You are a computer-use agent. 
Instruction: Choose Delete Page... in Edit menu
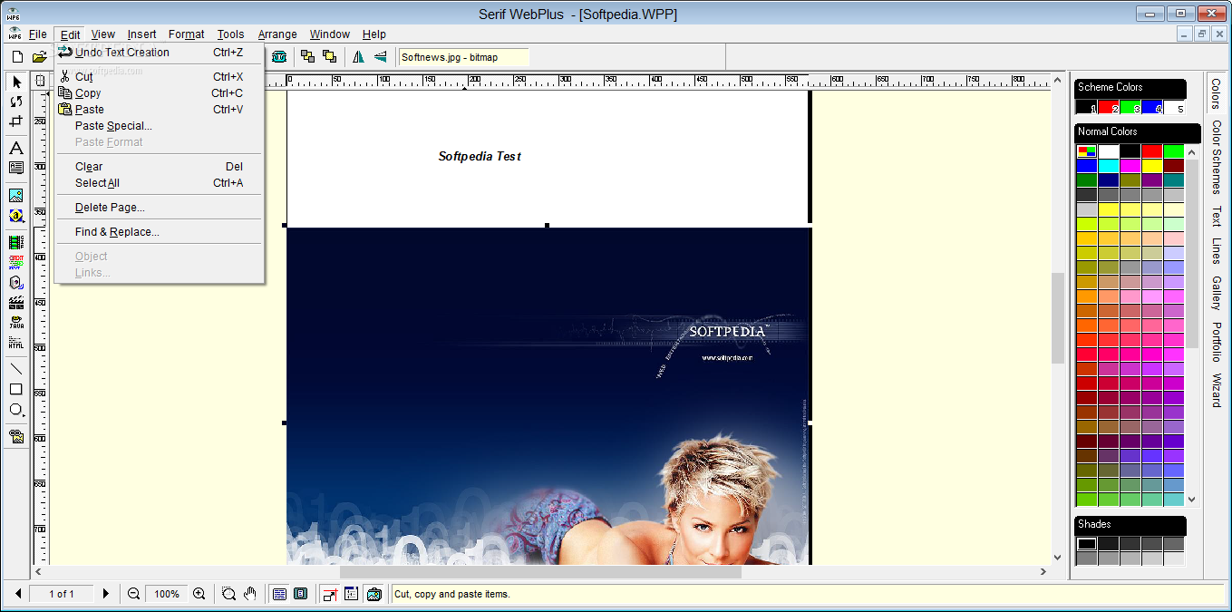point(160,208)
